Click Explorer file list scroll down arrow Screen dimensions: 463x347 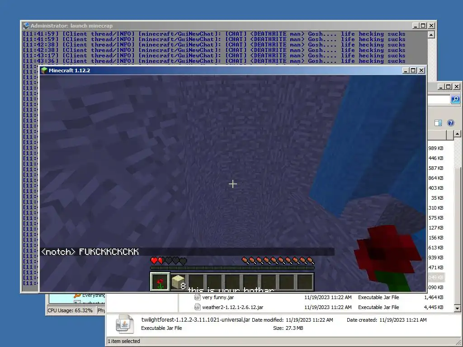click(458, 308)
